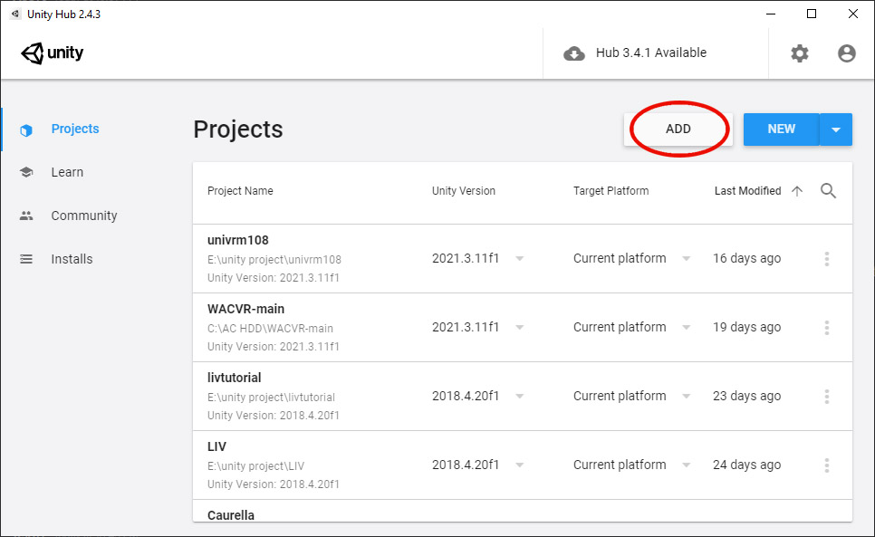Screen dimensions: 875x537
Task: Expand the target platform dropdown for WACVR-main
Action: click(687, 327)
